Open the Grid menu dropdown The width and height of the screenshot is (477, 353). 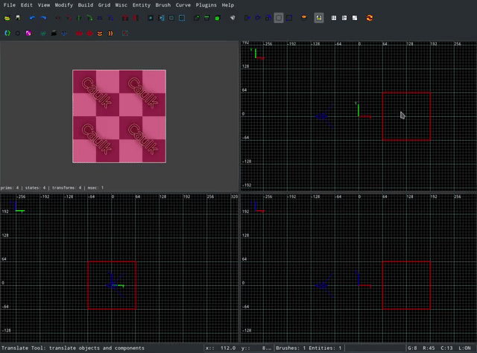(104, 5)
